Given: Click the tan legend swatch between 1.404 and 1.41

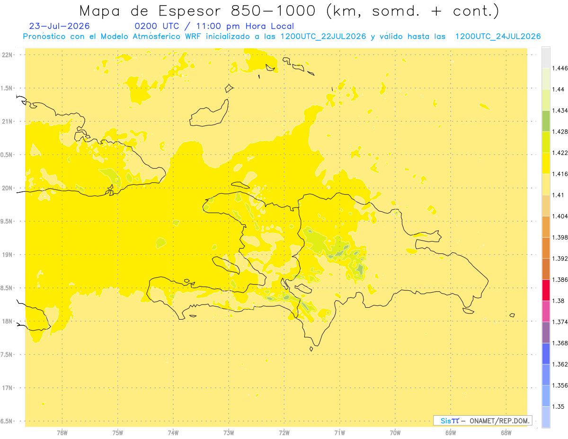Looking at the screenshot, I should [x=546, y=206].
